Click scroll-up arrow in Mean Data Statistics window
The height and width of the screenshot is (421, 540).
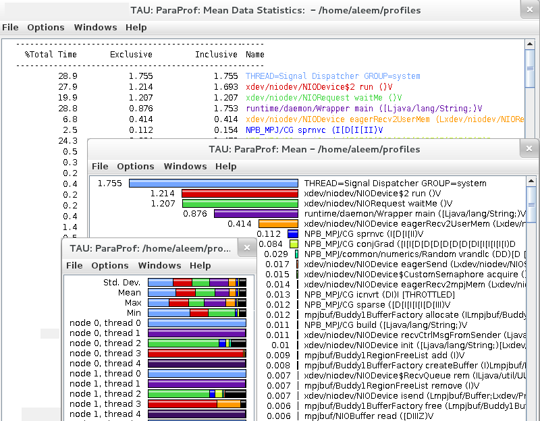click(530, 44)
